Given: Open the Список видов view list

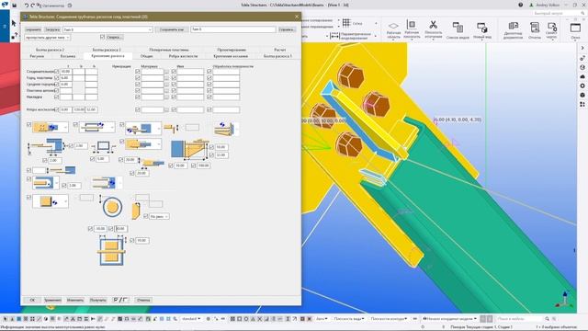Looking at the screenshot, I should pyautogui.click(x=458, y=30).
